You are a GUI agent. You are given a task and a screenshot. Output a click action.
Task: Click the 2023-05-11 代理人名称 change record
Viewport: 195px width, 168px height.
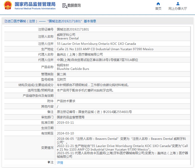[122, 155]
